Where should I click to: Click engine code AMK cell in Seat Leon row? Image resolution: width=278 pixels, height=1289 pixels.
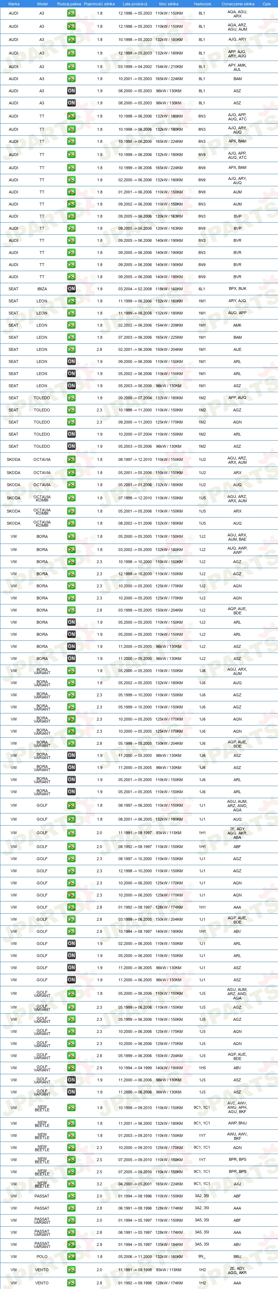pyautogui.click(x=237, y=325)
